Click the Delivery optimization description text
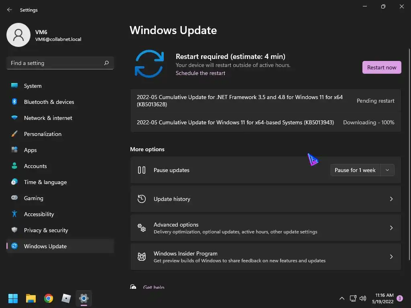This screenshot has width=411, height=308. pyautogui.click(x=235, y=231)
